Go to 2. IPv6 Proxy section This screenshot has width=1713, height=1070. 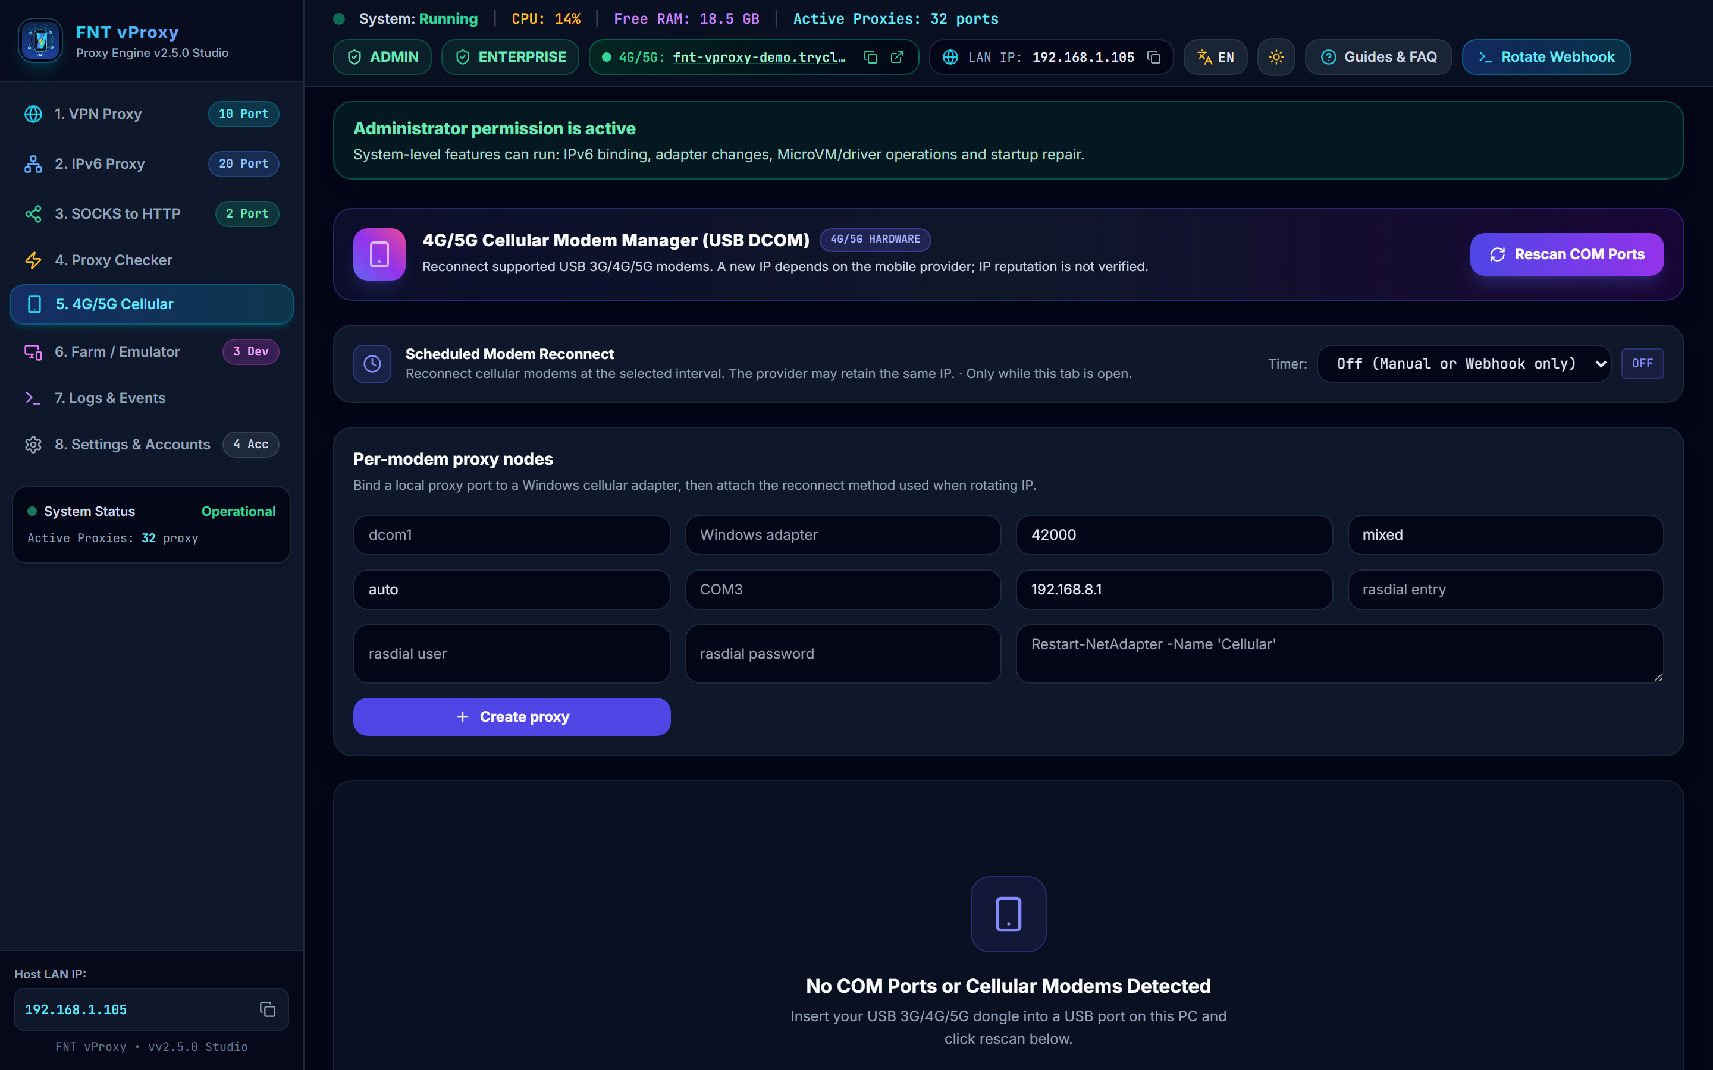tap(152, 164)
